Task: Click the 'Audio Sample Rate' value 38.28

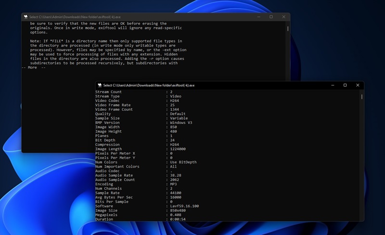Action: point(176,175)
